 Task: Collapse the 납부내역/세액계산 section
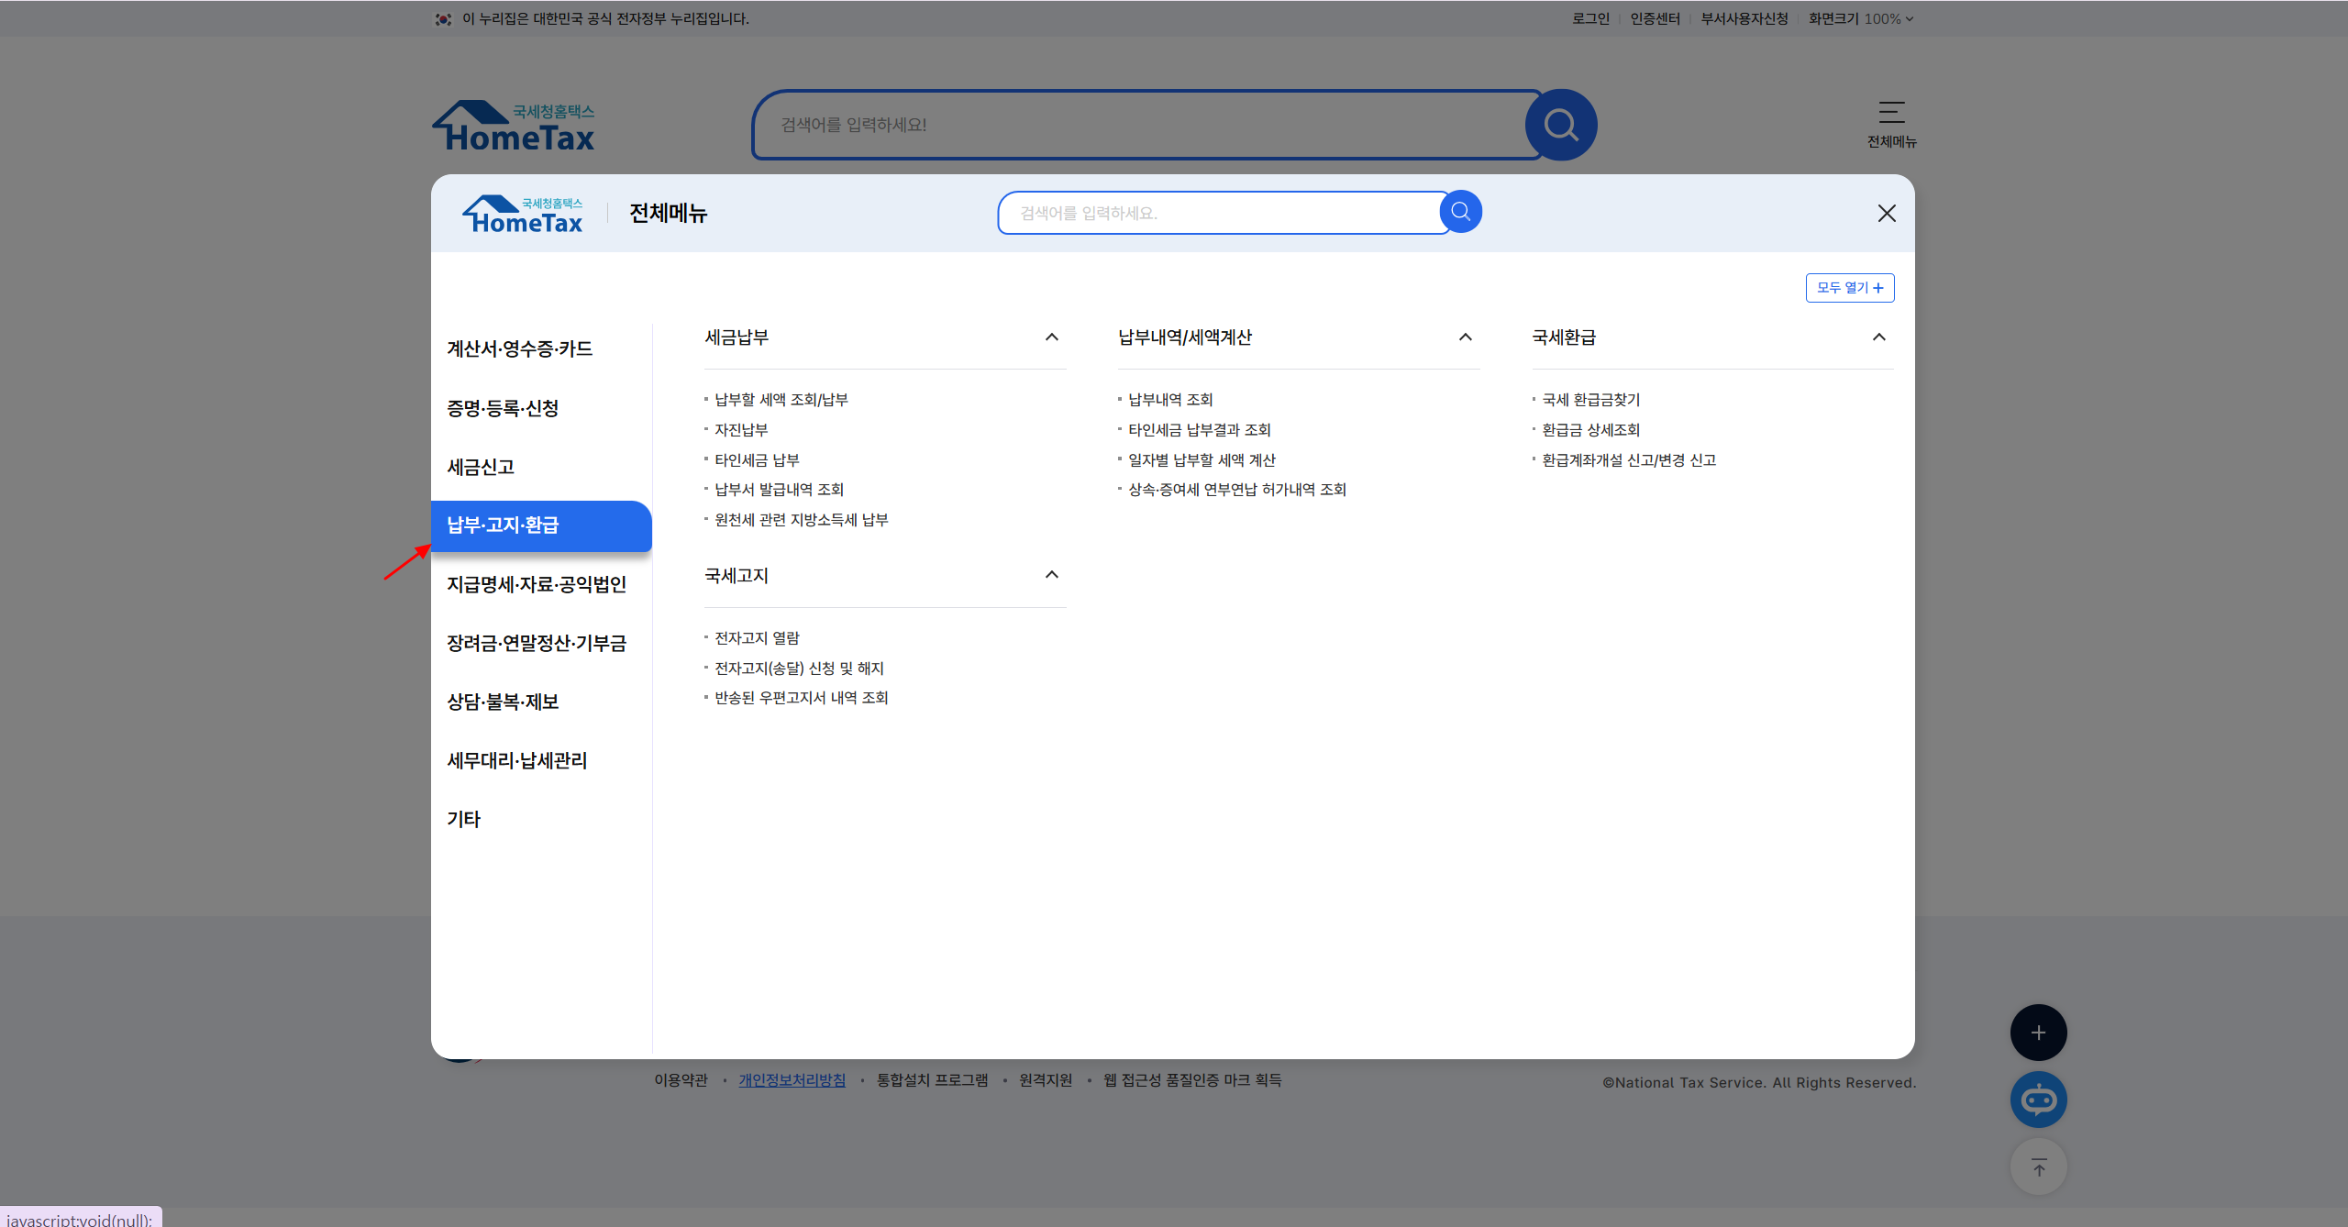point(1465,337)
